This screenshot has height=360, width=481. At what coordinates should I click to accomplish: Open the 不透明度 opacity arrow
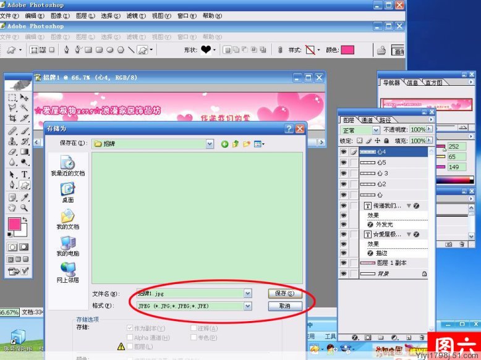point(429,129)
